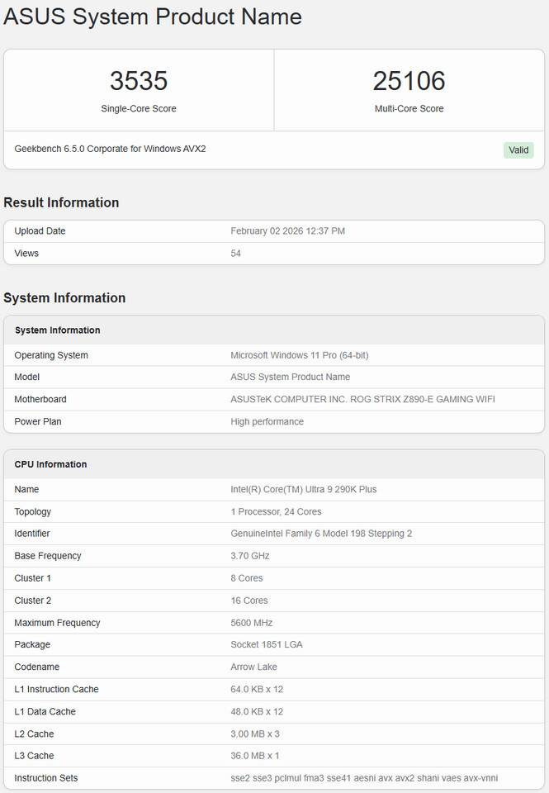The height and width of the screenshot is (793, 549).
Task: Click the System Information table header
Action: pos(58,330)
